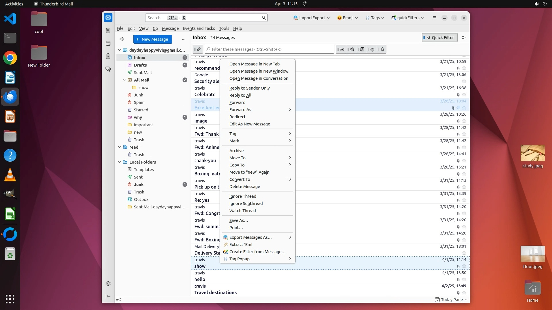Open Tasks from spaces sidebar

(x=108, y=56)
